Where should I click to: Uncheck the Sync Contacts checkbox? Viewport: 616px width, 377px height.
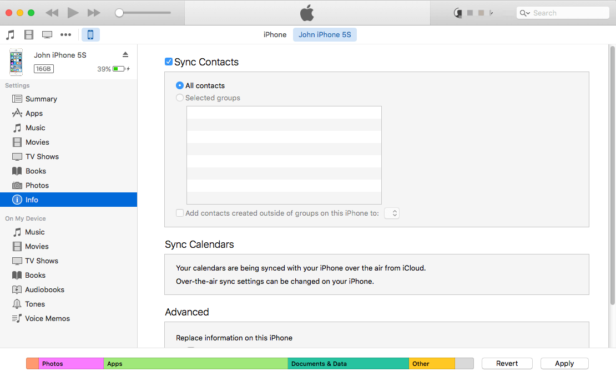[169, 62]
